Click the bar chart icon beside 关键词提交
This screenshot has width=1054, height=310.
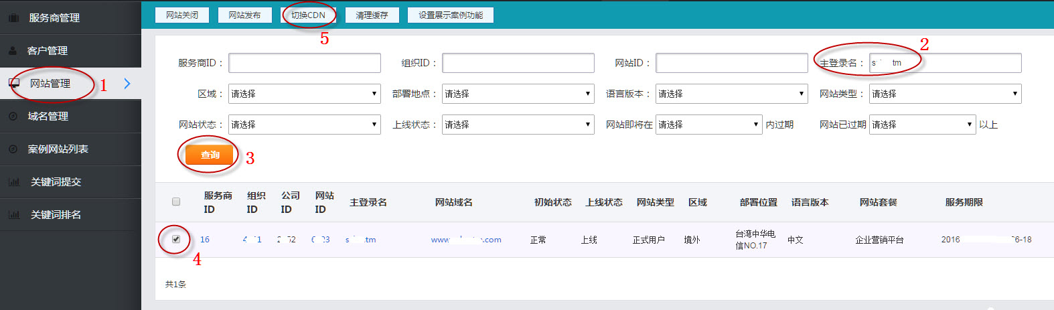tap(13, 182)
